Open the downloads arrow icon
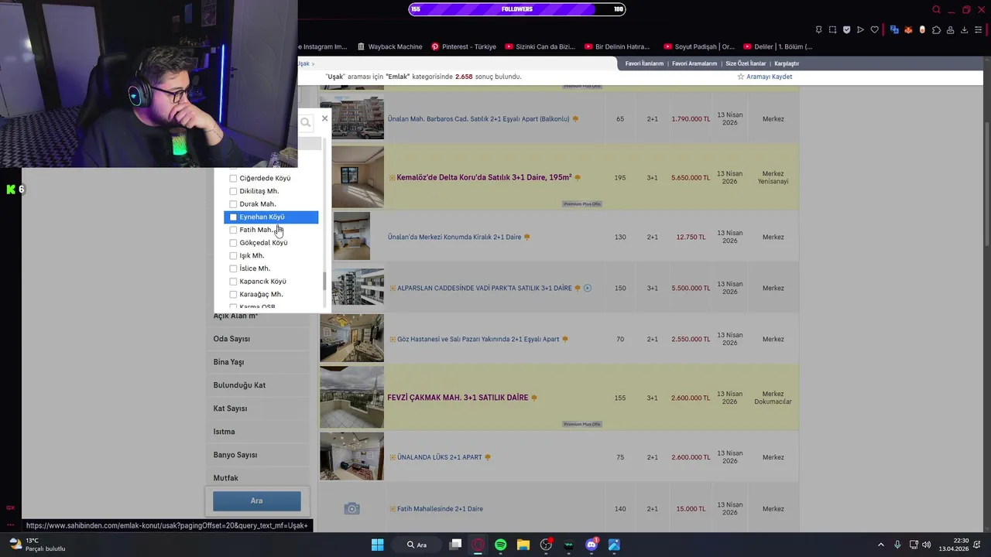This screenshot has width=991, height=557. click(x=964, y=30)
